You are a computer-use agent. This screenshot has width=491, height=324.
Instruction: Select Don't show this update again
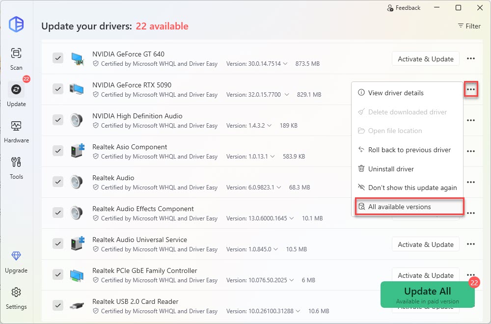pyautogui.click(x=407, y=188)
